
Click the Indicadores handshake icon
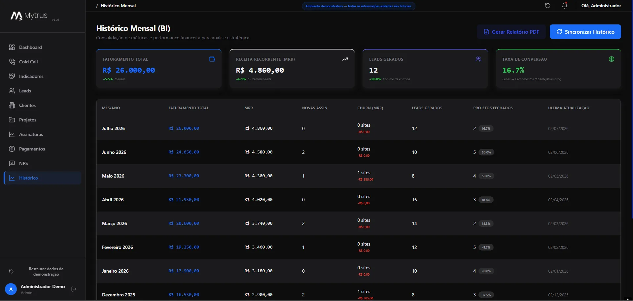pyautogui.click(x=12, y=76)
